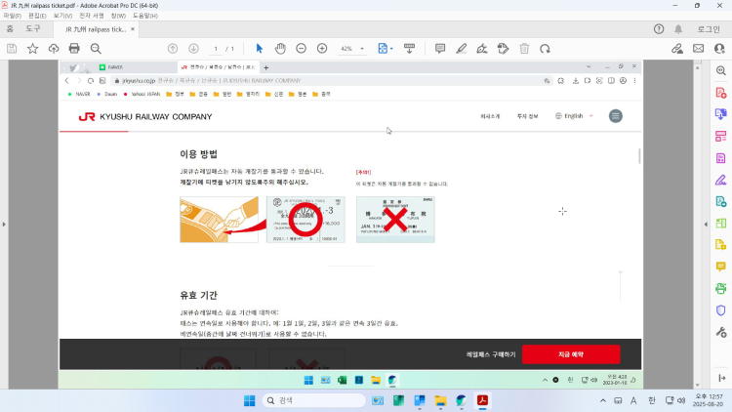Image resolution: width=732 pixels, height=412 pixels.
Task: Upload the file to cloud icon
Action: [x=54, y=49]
